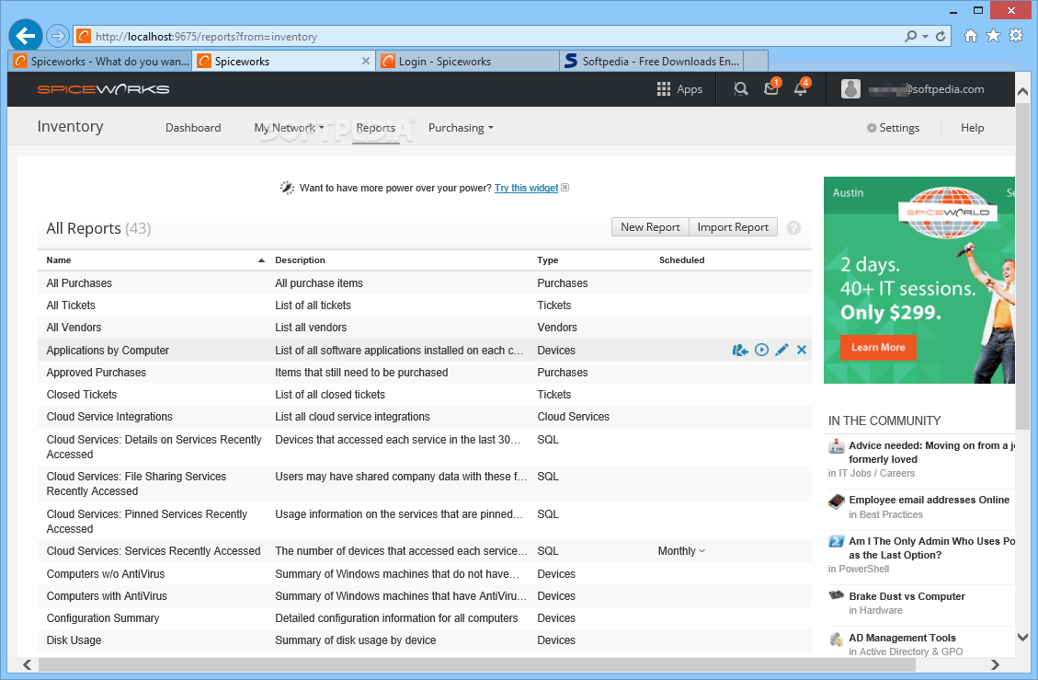
Task: Open the All Tickets report
Action: 71,305
